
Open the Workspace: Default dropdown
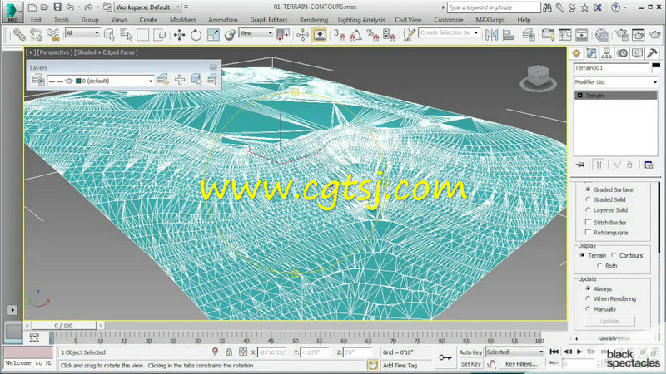(148, 7)
